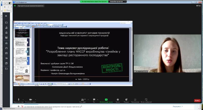Mute the microphone in Zoom toolbar
This screenshot has height=110, width=203.
[19, 100]
